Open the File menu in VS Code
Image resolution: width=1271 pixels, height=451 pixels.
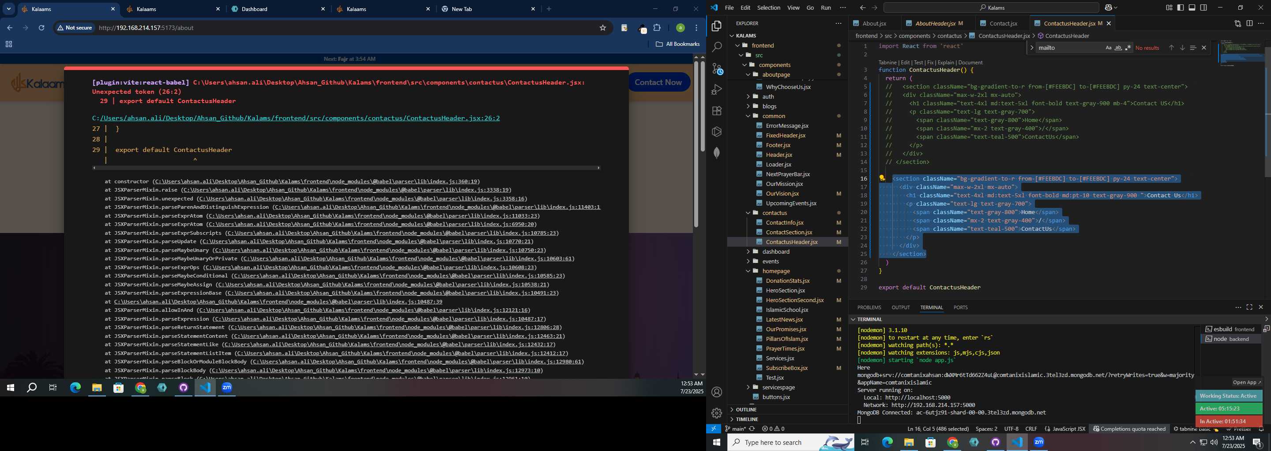729,7
